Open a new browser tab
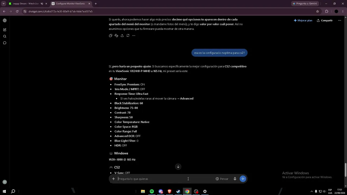 click(96, 4)
